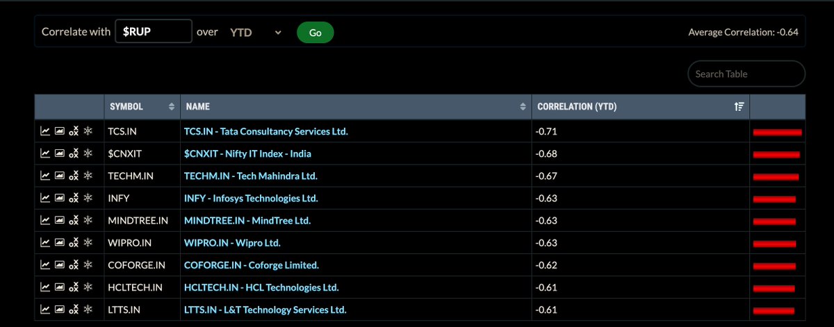Click the green Go button
Viewport: 834px width, 327px height.
click(315, 33)
